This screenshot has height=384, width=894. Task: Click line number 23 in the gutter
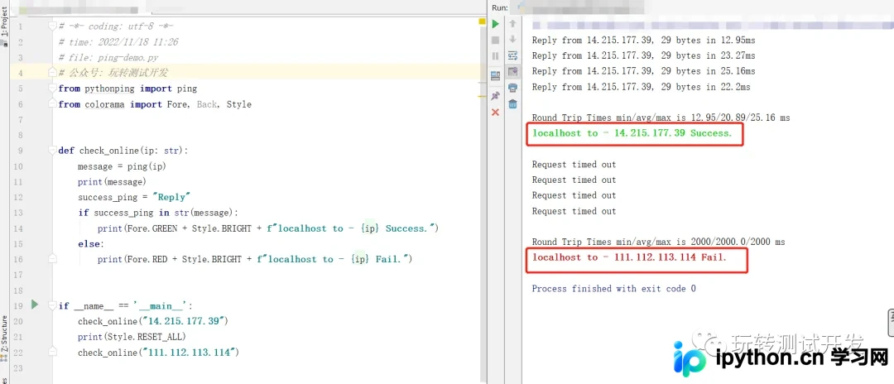point(18,368)
